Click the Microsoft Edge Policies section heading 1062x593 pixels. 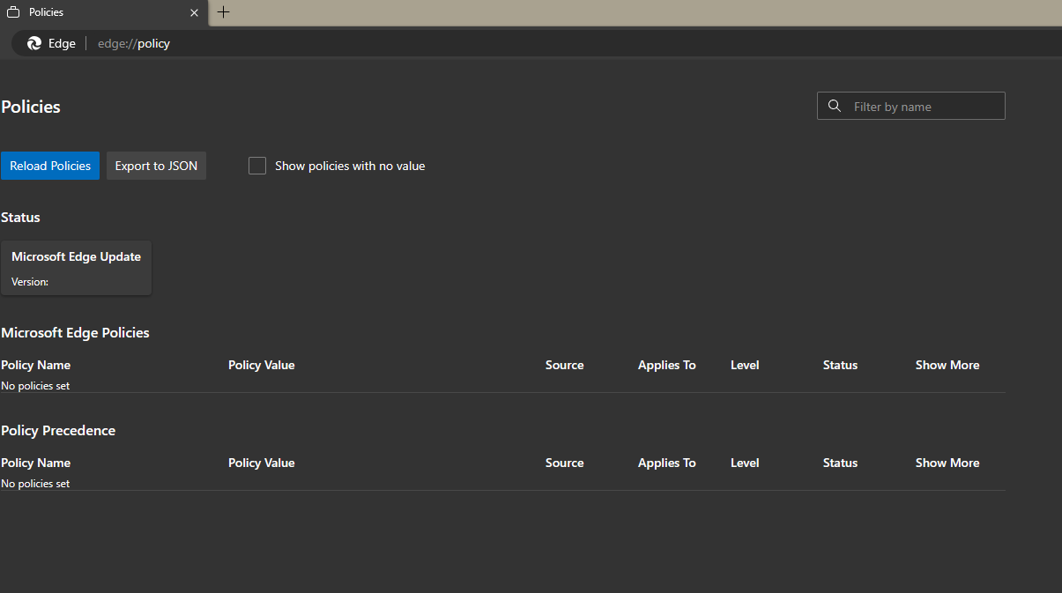point(75,332)
